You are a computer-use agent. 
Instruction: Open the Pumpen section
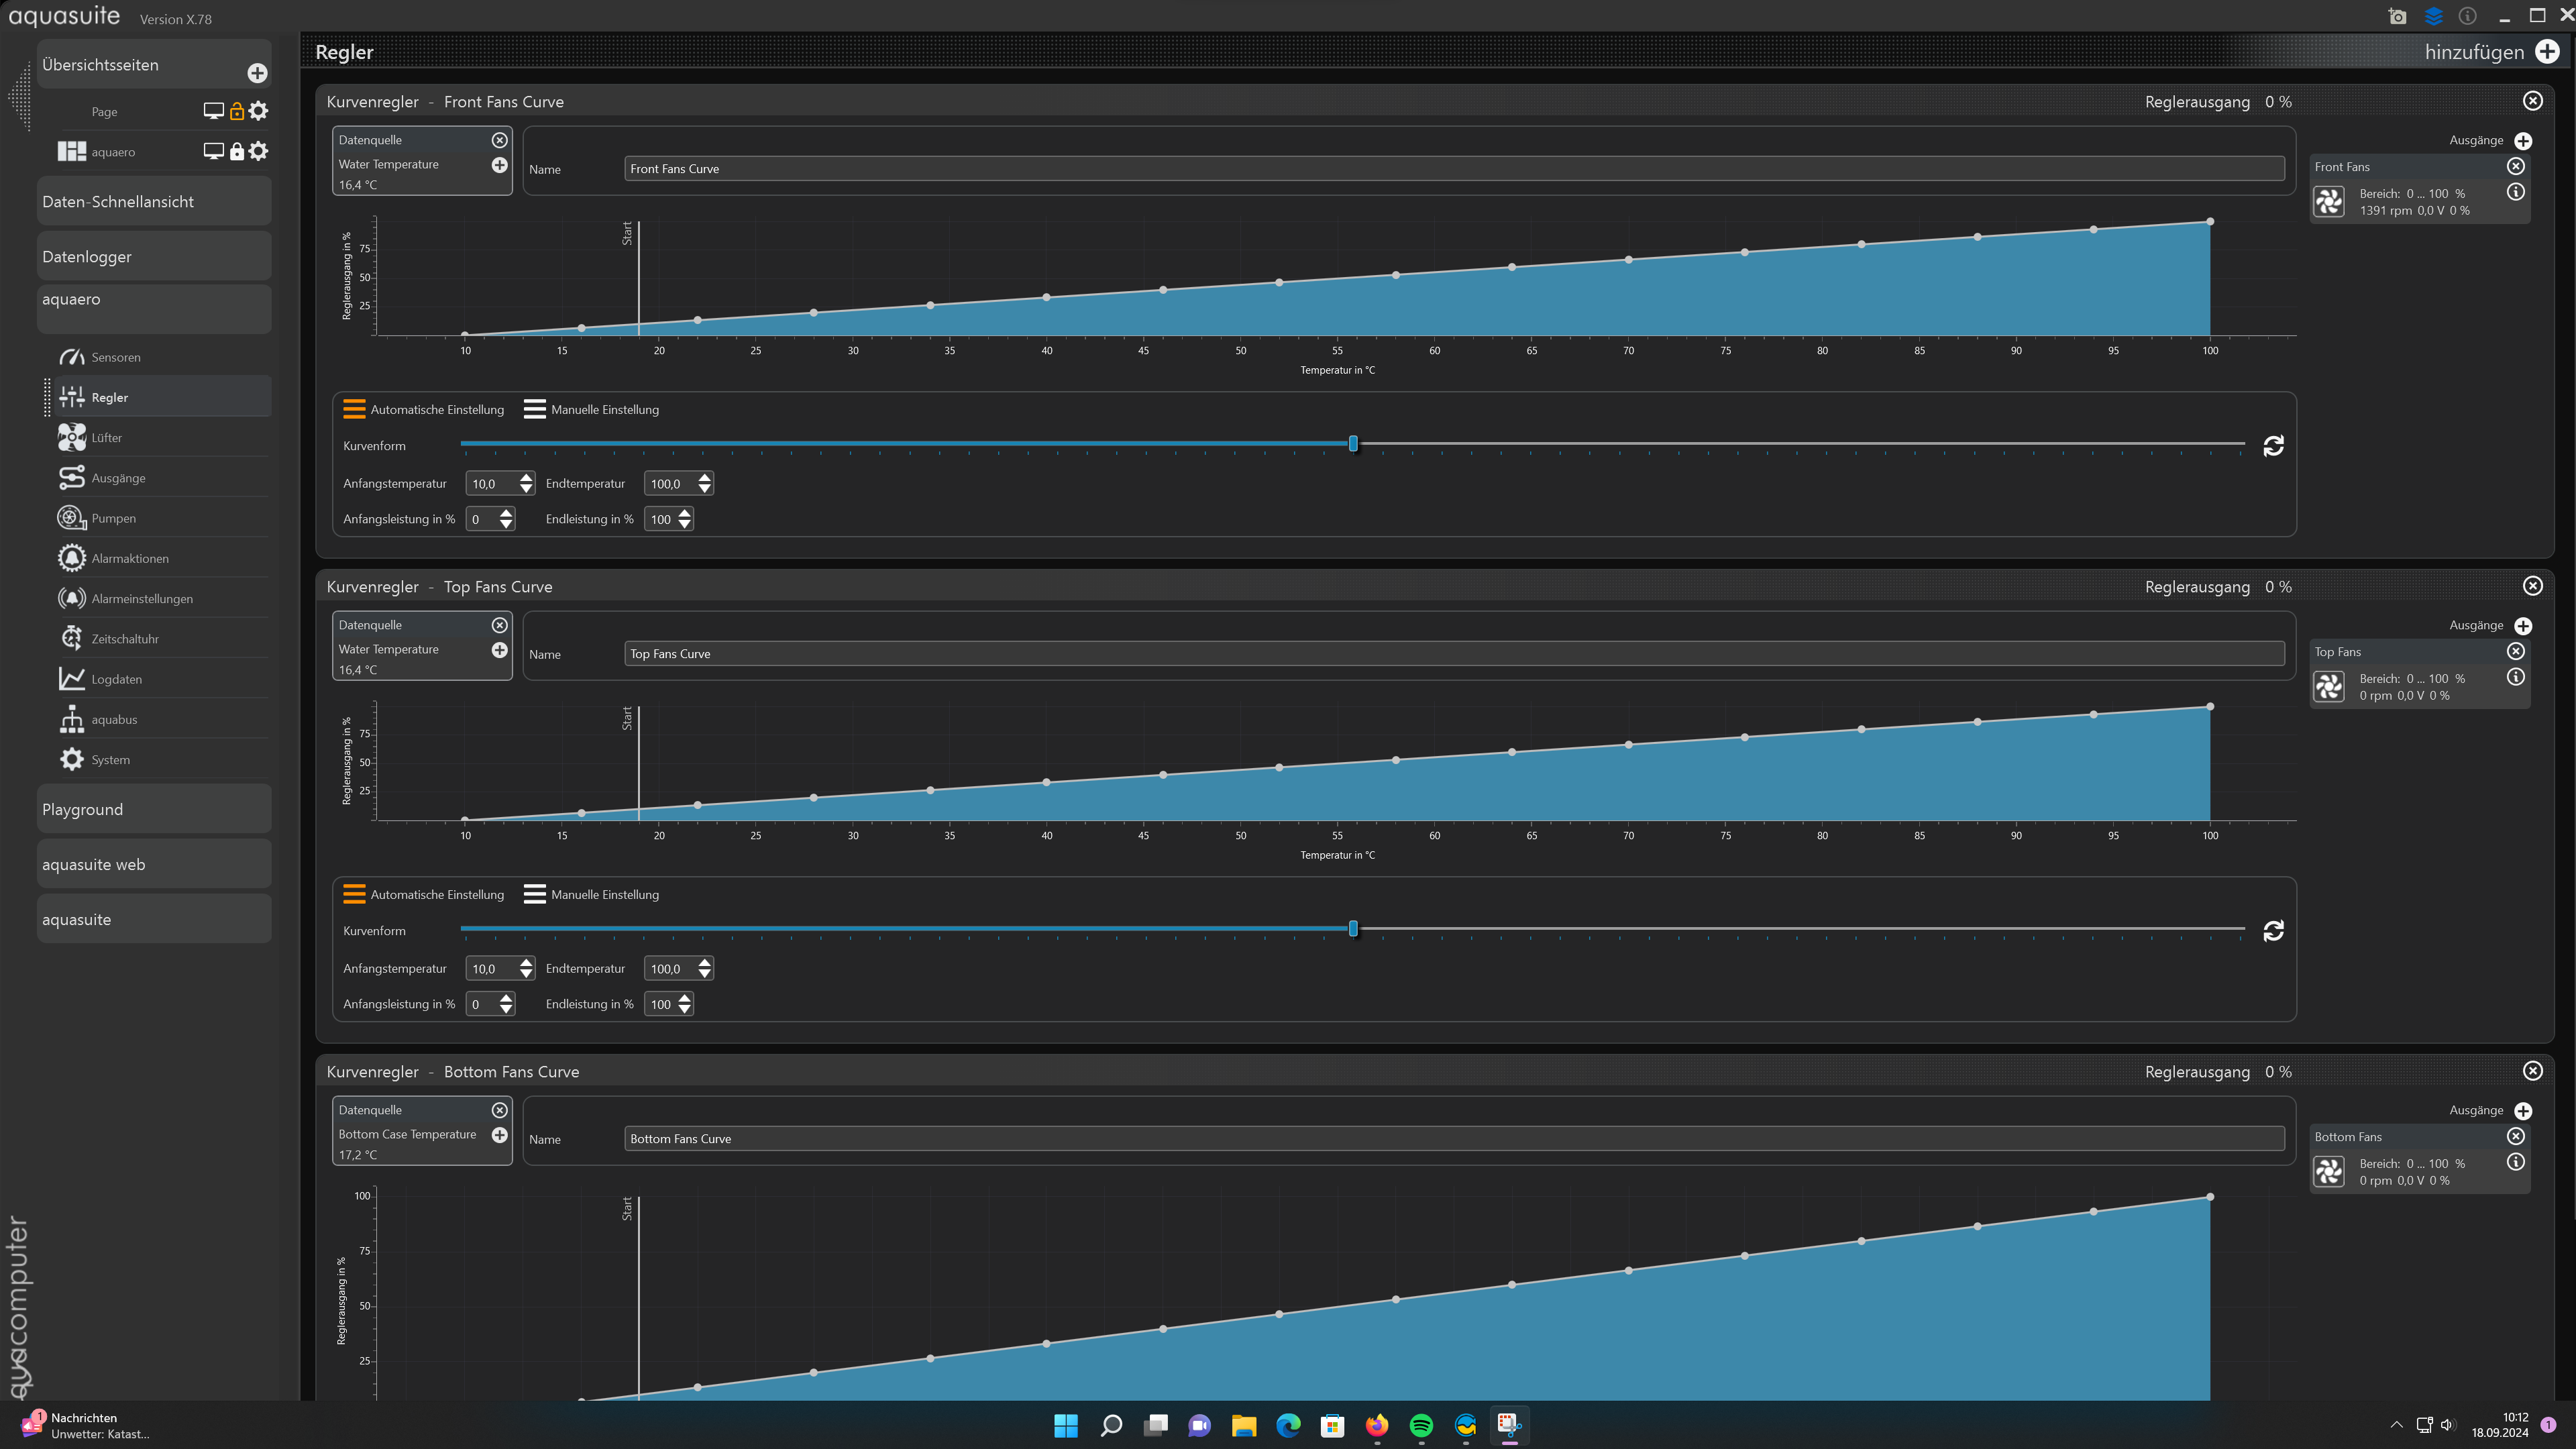(x=113, y=518)
